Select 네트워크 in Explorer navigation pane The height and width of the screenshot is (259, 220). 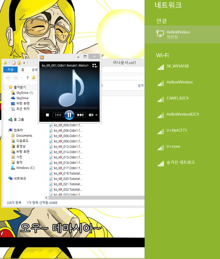[20, 178]
